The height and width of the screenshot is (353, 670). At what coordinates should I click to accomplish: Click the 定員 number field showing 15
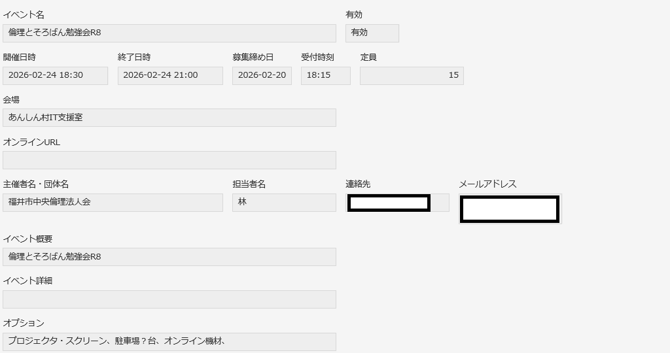pyautogui.click(x=412, y=76)
